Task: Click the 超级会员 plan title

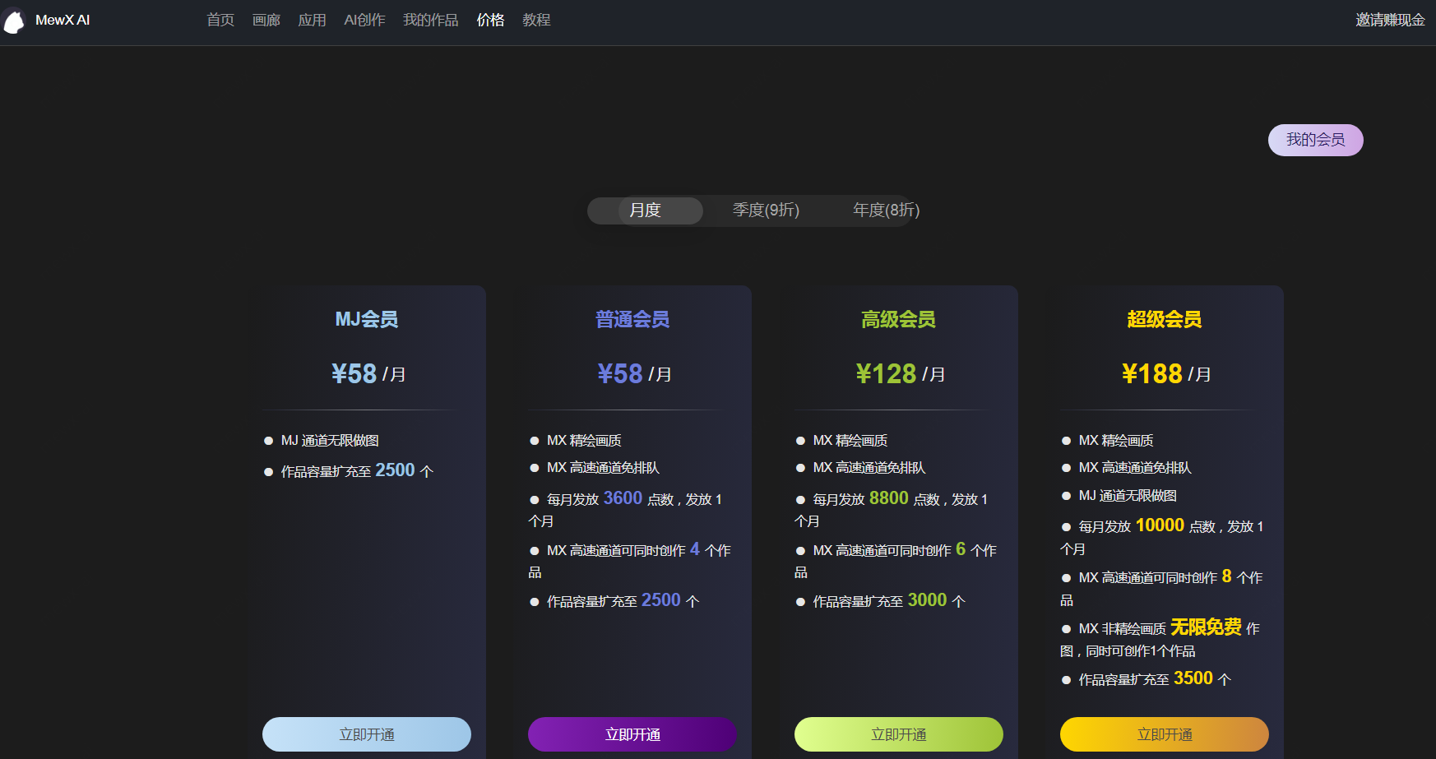Action: pos(1165,319)
